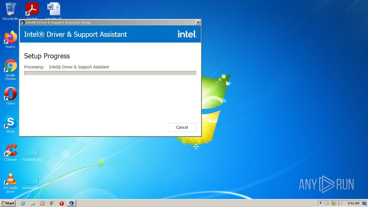Open the Opera taskbar icon
The width and height of the screenshot is (368, 207).
[62, 203]
